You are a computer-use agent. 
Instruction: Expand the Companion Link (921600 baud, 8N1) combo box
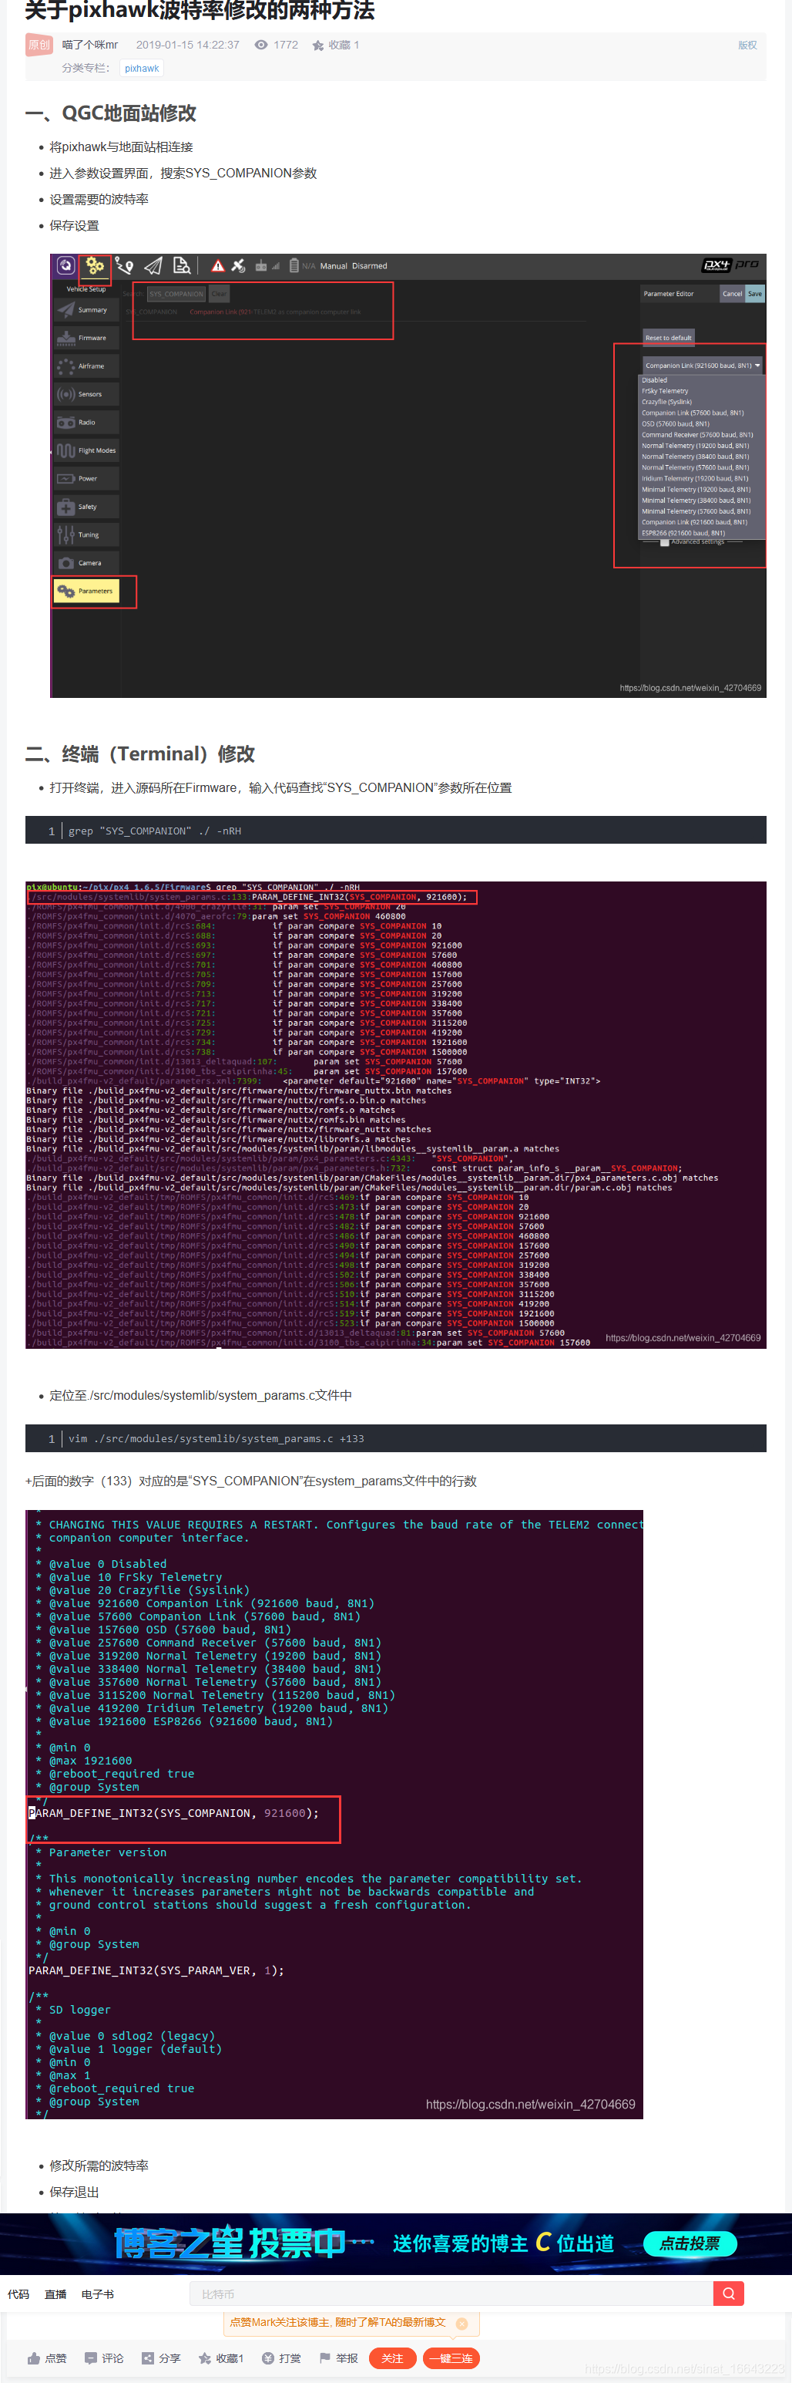coord(703,366)
